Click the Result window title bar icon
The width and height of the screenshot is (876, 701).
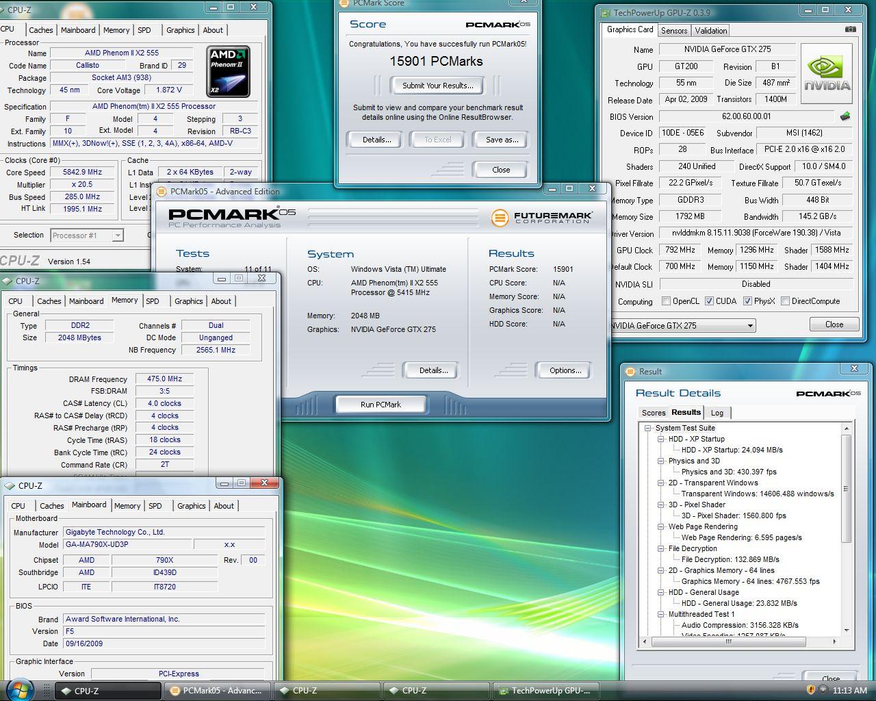click(631, 371)
